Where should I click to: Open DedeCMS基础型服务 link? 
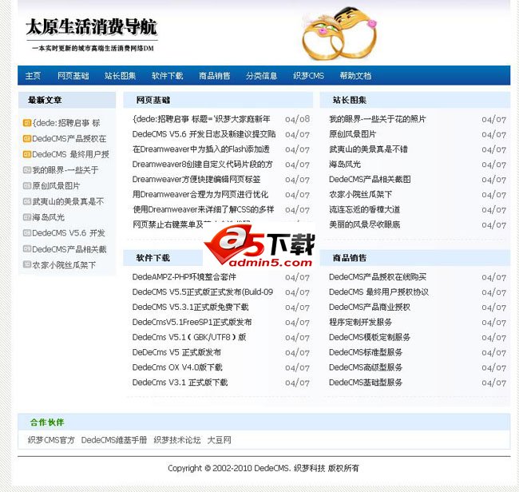click(366, 383)
